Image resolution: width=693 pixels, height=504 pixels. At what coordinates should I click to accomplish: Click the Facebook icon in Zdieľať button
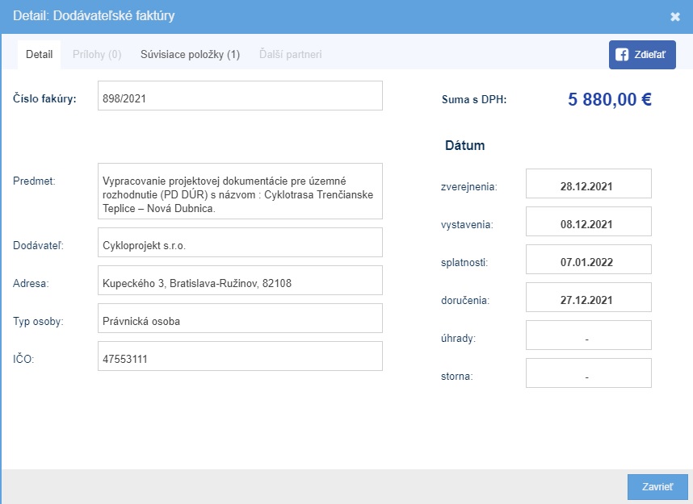tap(622, 55)
